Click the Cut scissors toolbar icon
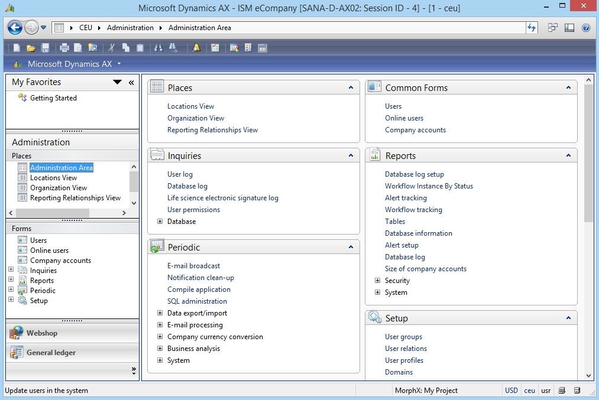The height and width of the screenshot is (400, 599). (x=111, y=48)
